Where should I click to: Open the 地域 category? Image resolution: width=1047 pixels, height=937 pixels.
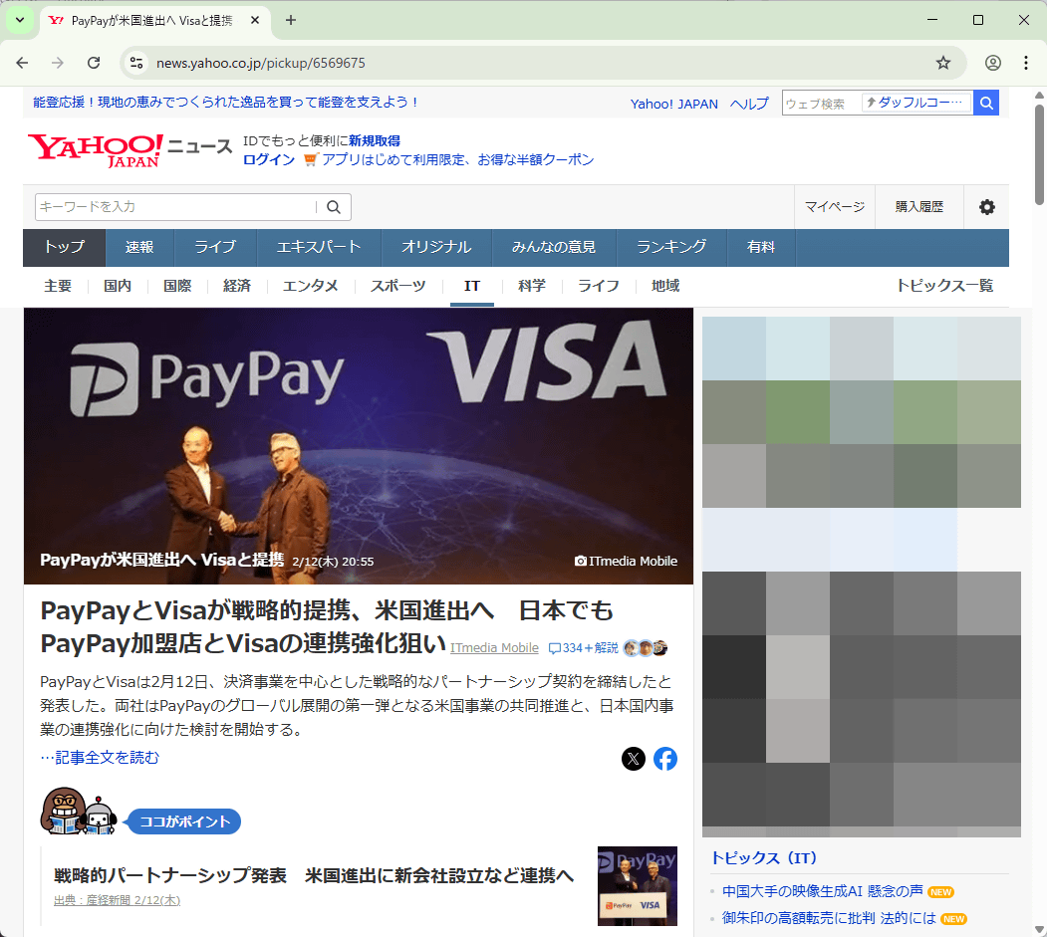[665, 287]
